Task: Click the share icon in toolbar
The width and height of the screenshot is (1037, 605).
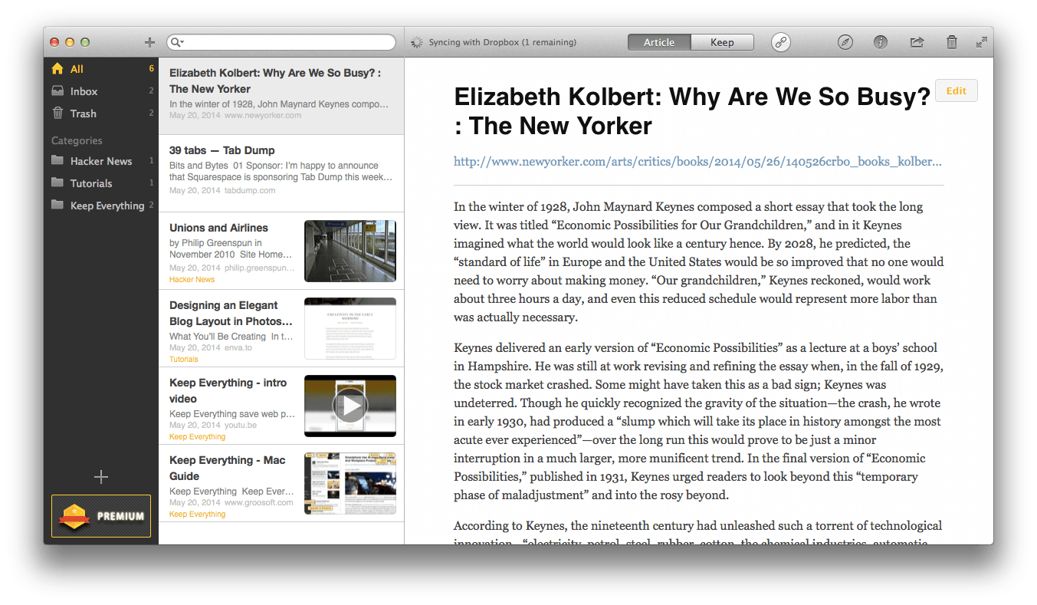Action: pyautogui.click(x=917, y=42)
